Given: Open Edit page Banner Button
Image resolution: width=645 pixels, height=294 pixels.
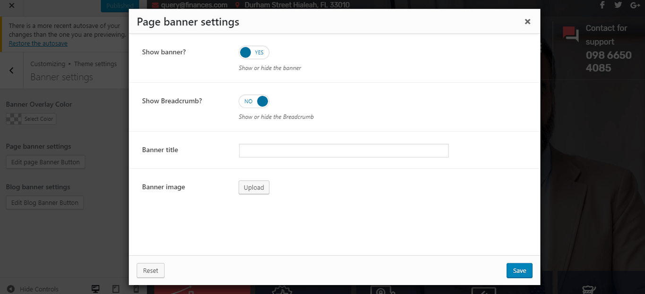Looking at the screenshot, I should coord(45,162).
